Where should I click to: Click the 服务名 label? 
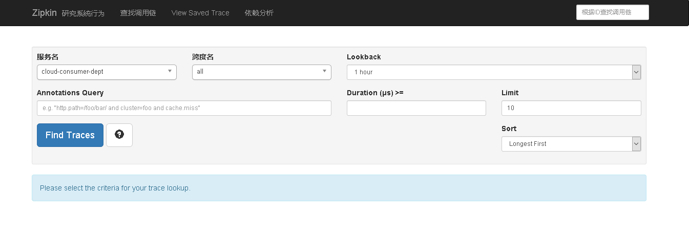click(x=48, y=57)
